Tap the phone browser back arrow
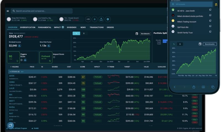Viewport: 221px width, 132px height. 175,87
